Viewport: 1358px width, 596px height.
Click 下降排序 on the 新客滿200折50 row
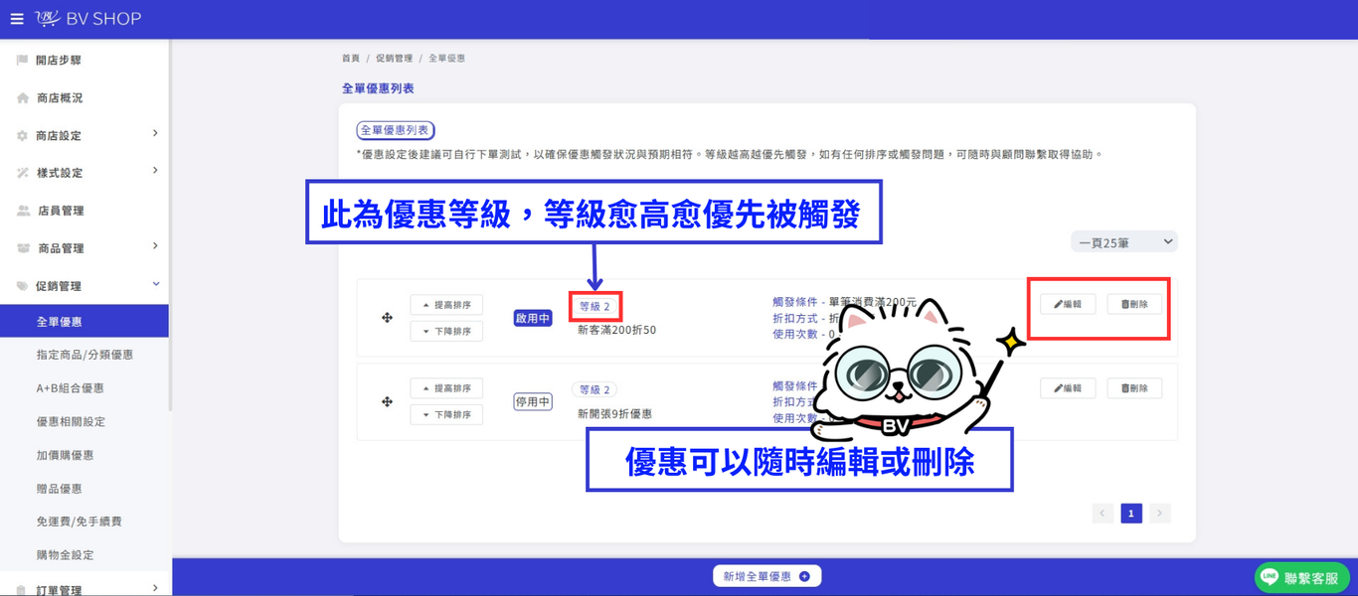(x=446, y=331)
